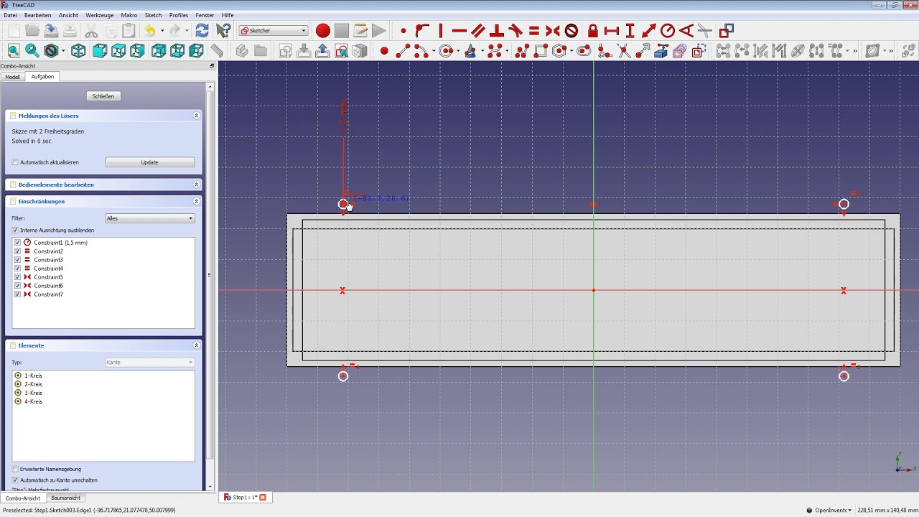919x517 pixels.
Task: Open the Sketch menu
Action: click(153, 15)
